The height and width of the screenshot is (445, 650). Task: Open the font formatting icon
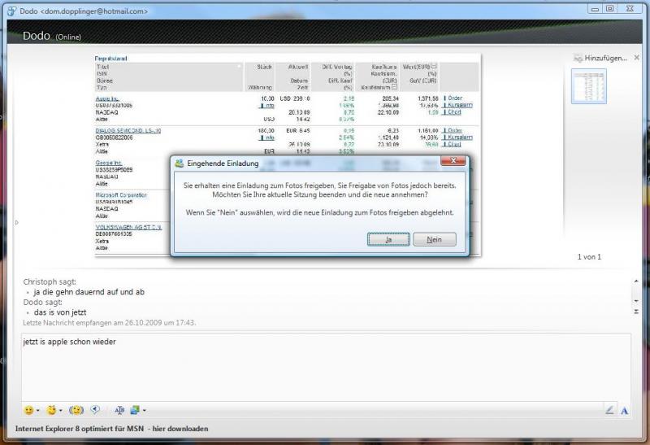pos(119,410)
